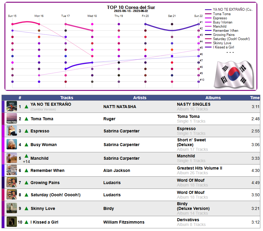This screenshot has height=231, width=263.
Task: Click the up arrow beside Remember When
Action: coord(26,170)
